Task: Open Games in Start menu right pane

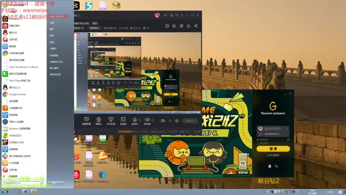Action: coord(52,42)
